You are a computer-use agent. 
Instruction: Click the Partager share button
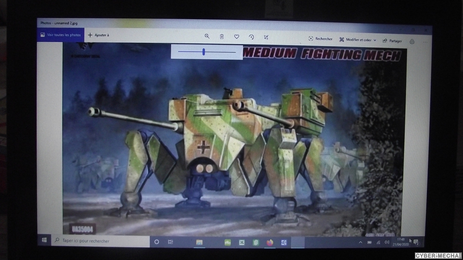[x=392, y=41]
